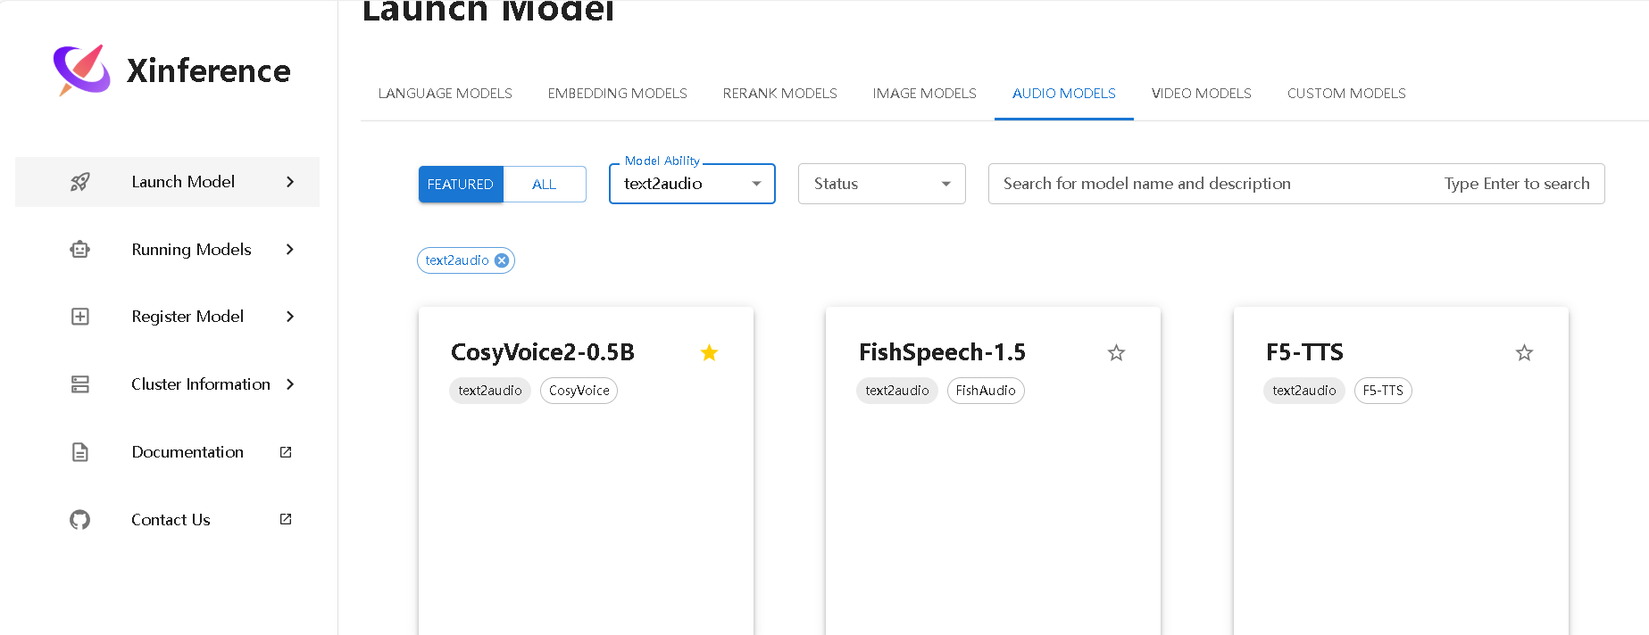1649x635 pixels.
Task: Open the Model Ability dropdown
Action: [x=692, y=184]
